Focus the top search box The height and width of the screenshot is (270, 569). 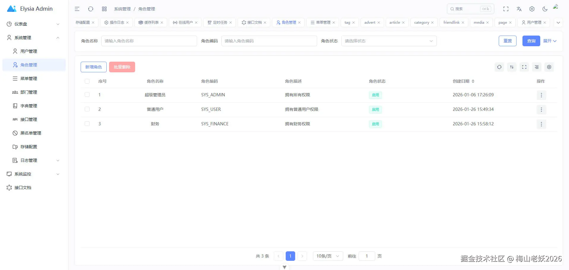coord(471,9)
